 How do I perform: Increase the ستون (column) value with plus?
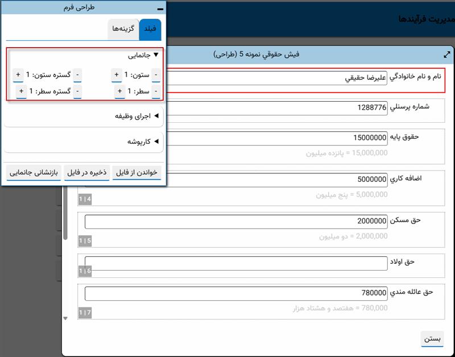tap(117, 75)
